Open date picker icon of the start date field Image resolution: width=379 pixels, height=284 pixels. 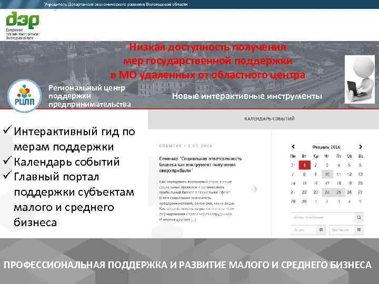(321, 230)
